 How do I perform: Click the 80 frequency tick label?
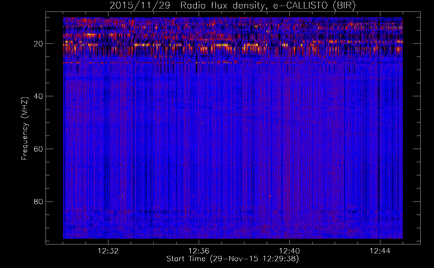[x=39, y=202]
